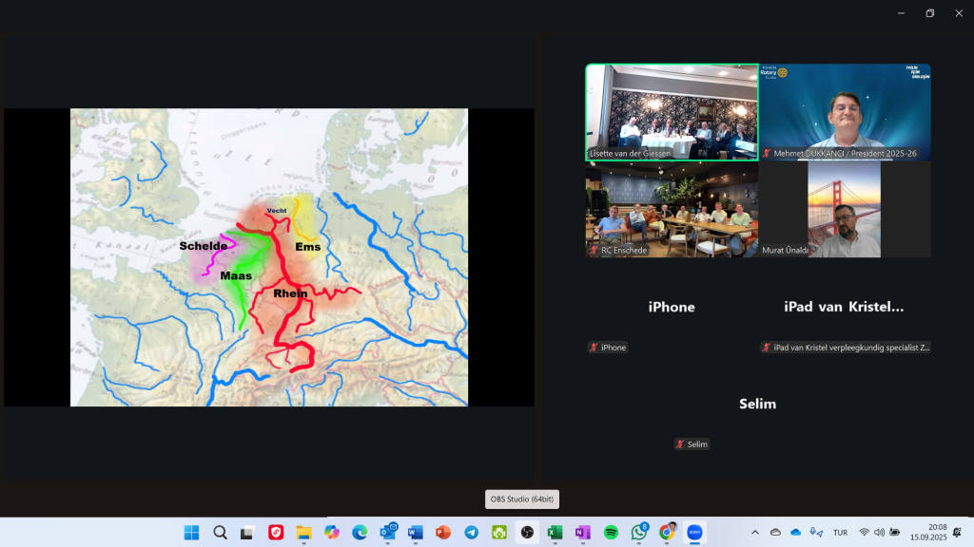Expand the hidden system tray icons

pyautogui.click(x=755, y=532)
